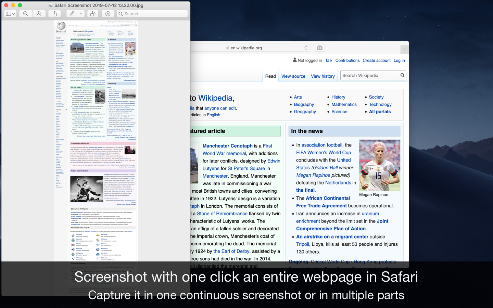This screenshot has width=493, height=308.
Task: Click the Search Wikipedia input field
Action: click(370, 76)
